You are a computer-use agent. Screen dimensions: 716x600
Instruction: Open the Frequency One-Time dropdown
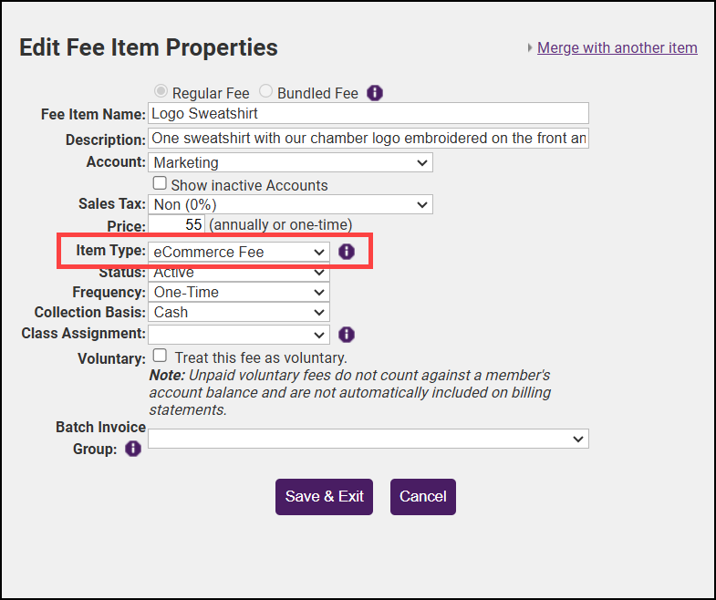tap(239, 293)
